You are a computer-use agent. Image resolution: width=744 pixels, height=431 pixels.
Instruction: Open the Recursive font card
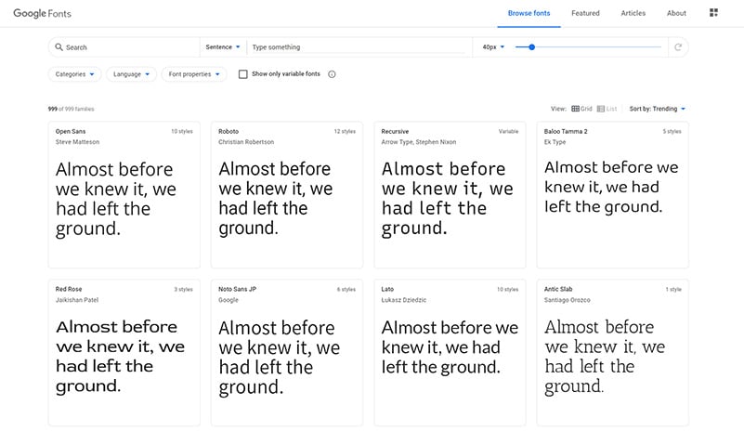coord(450,195)
